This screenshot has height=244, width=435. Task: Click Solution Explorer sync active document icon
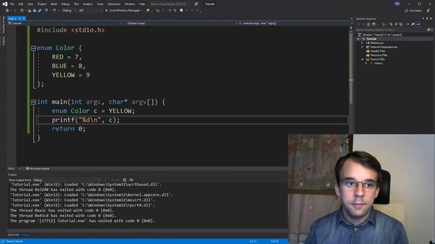(x=391, y=24)
